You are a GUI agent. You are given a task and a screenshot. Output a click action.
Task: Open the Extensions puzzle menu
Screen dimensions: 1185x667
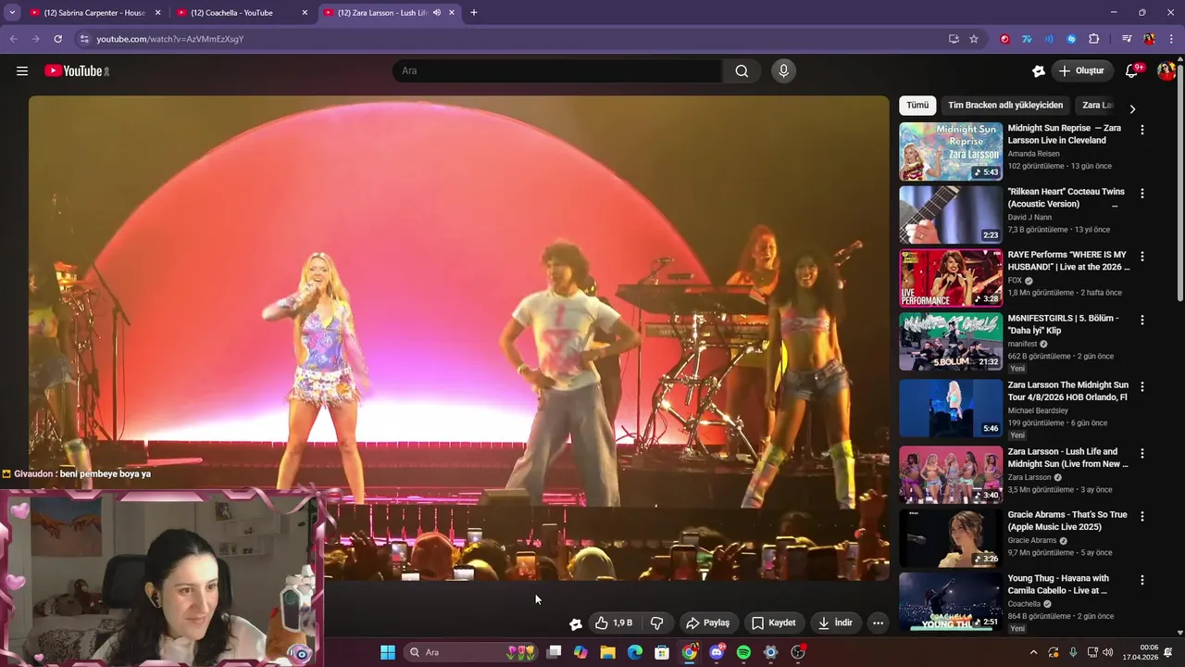pyautogui.click(x=1094, y=39)
